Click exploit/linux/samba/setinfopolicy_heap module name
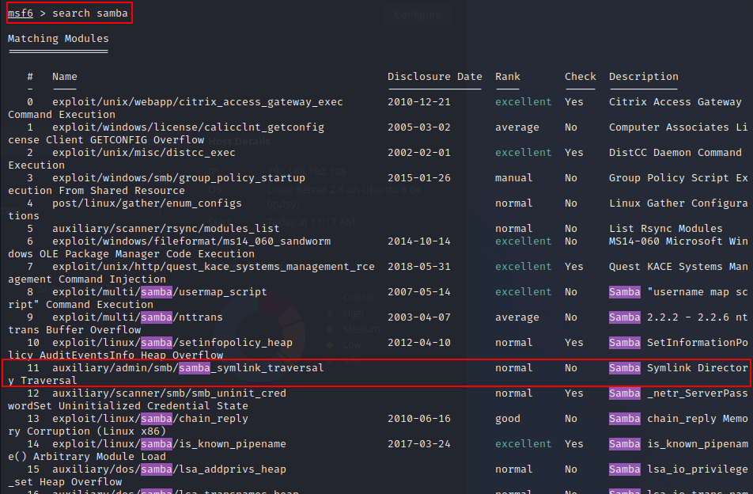The height and width of the screenshot is (494, 753). (172, 343)
